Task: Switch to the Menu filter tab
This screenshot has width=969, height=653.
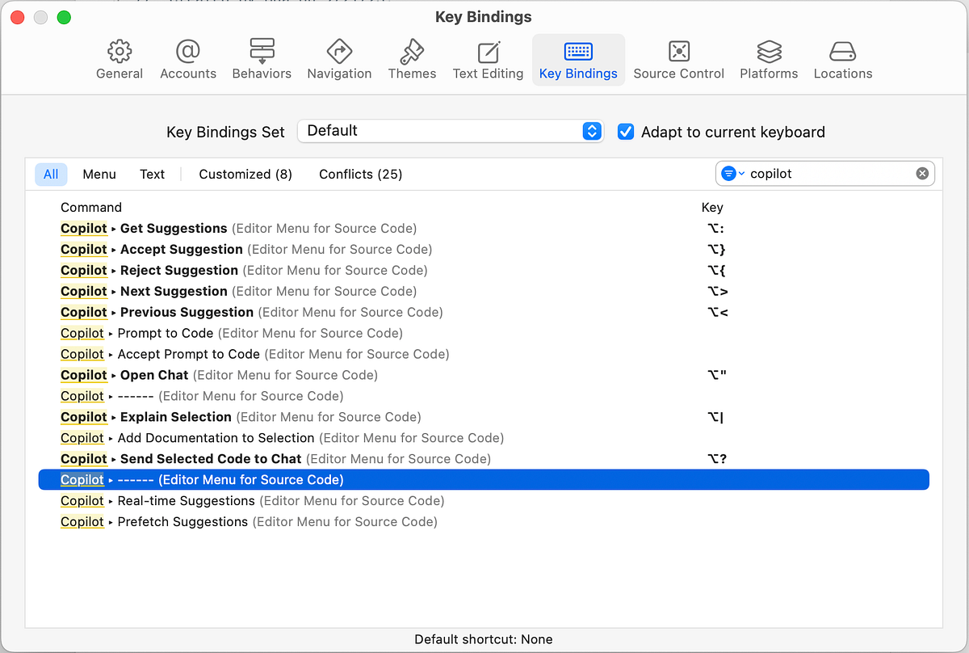Action: (x=99, y=174)
